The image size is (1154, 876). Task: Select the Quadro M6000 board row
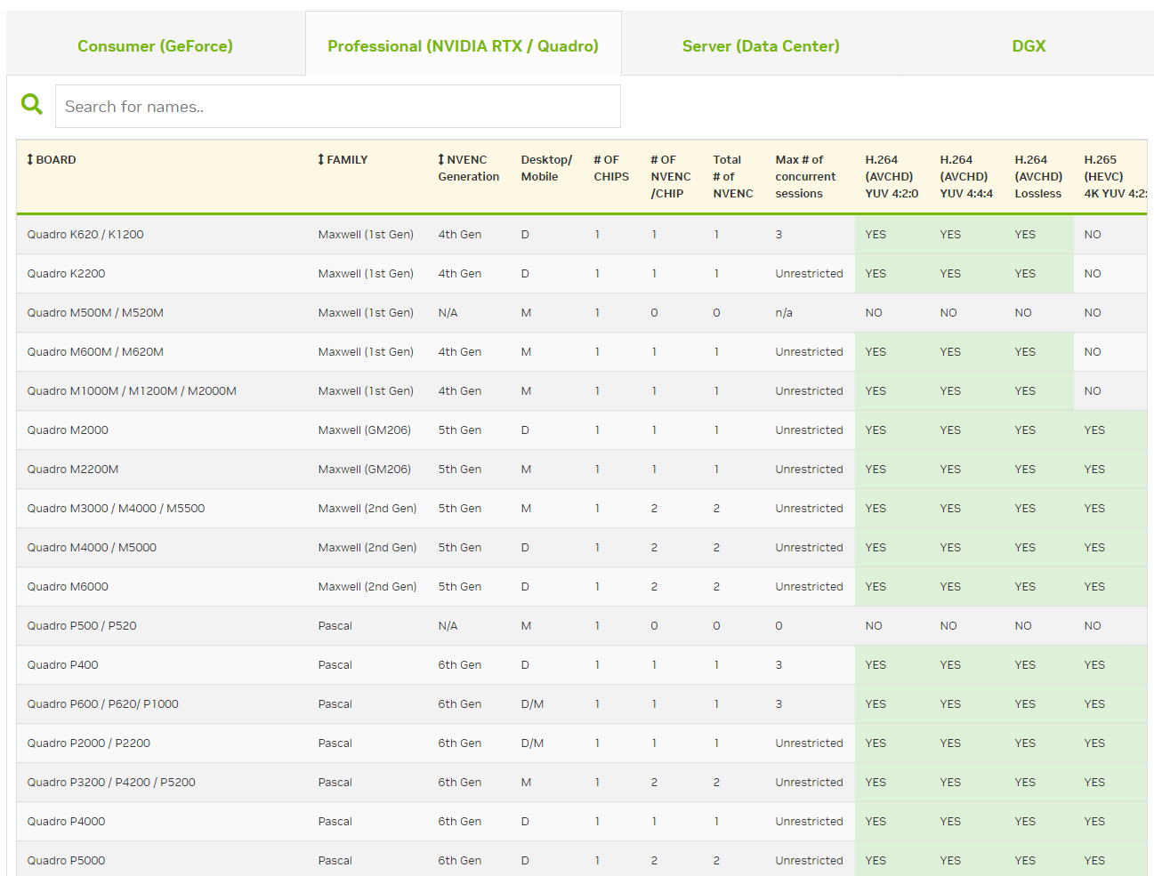(x=68, y=587)
